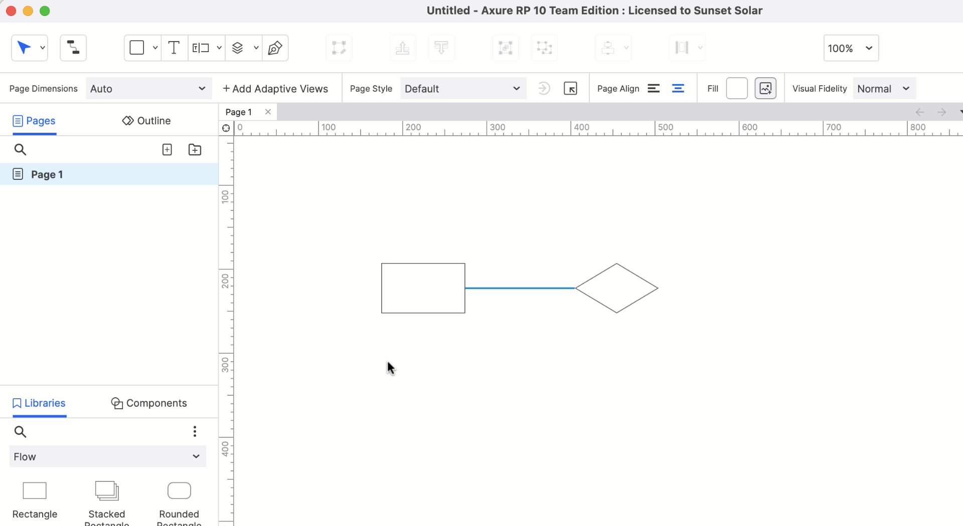The height and width of the screenshot is (526, 963).
Task: Select the Connector tool
Action: (x=73, y=48)
